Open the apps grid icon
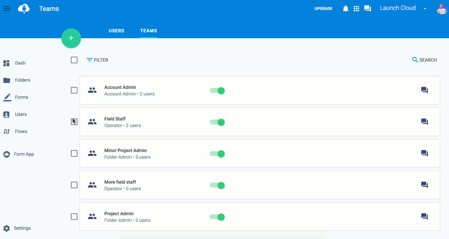Image resolution: width=449 pixels, height=239 pixels. tap(356, 9)
